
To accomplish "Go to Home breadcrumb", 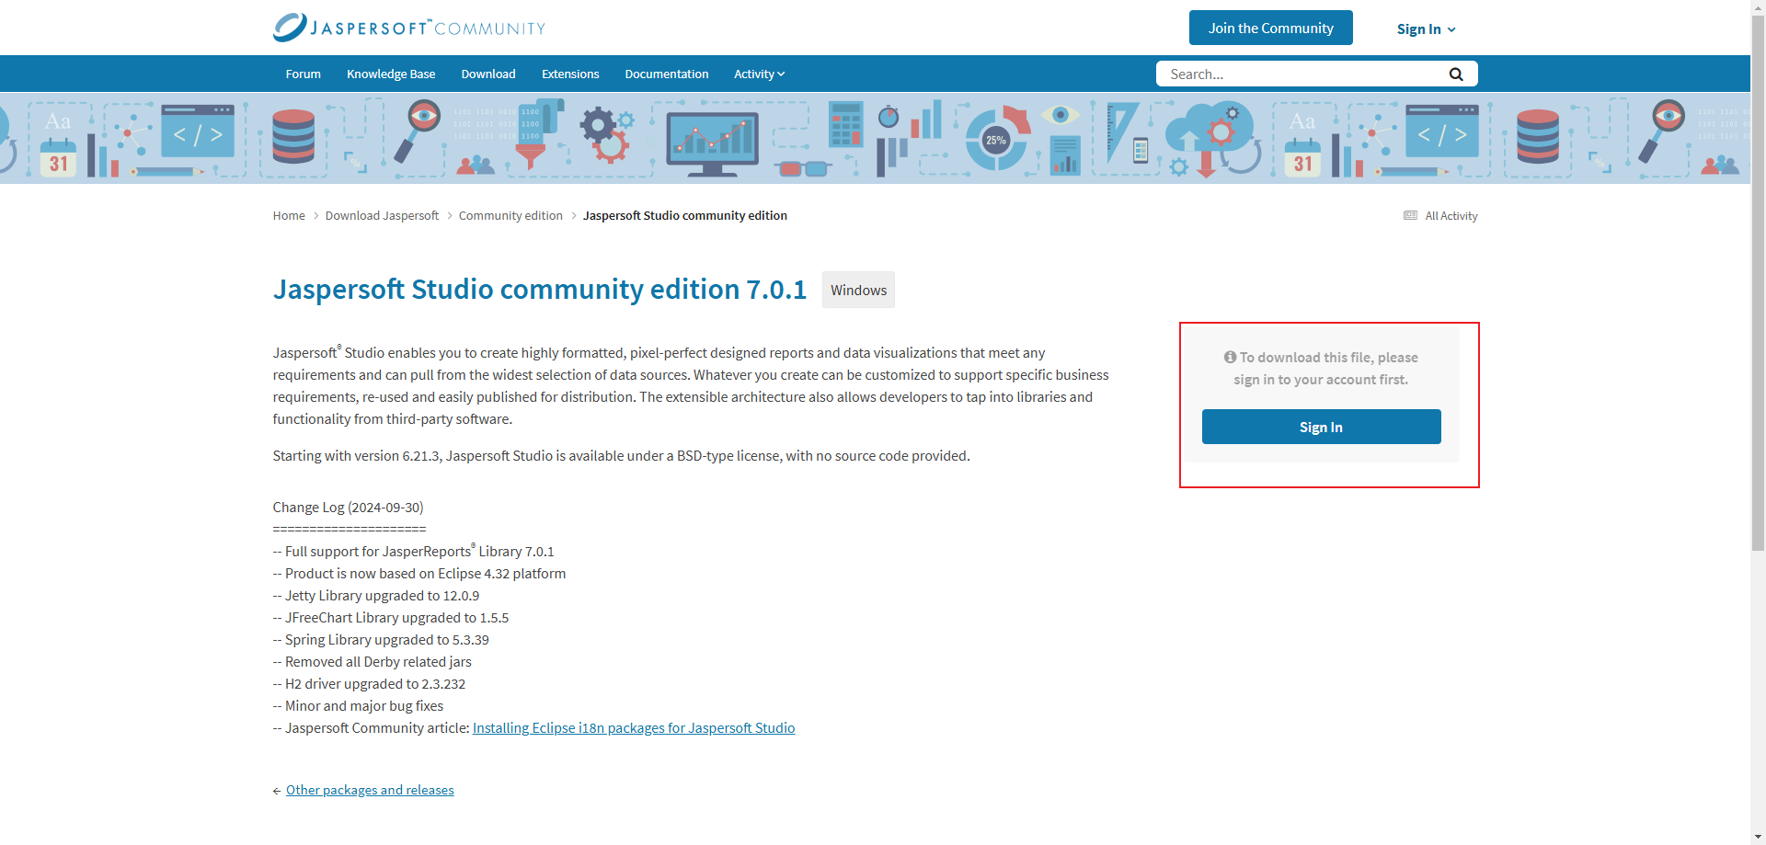I will click(x=289, y=216).
